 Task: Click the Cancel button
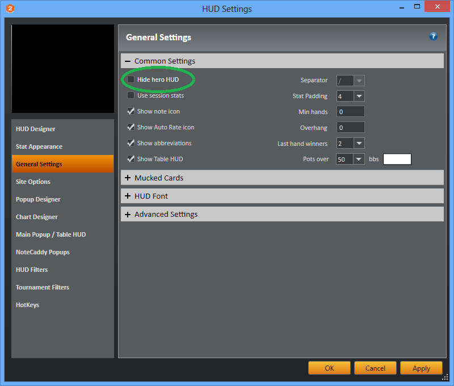pyautogui.click(x=376, y=368)
